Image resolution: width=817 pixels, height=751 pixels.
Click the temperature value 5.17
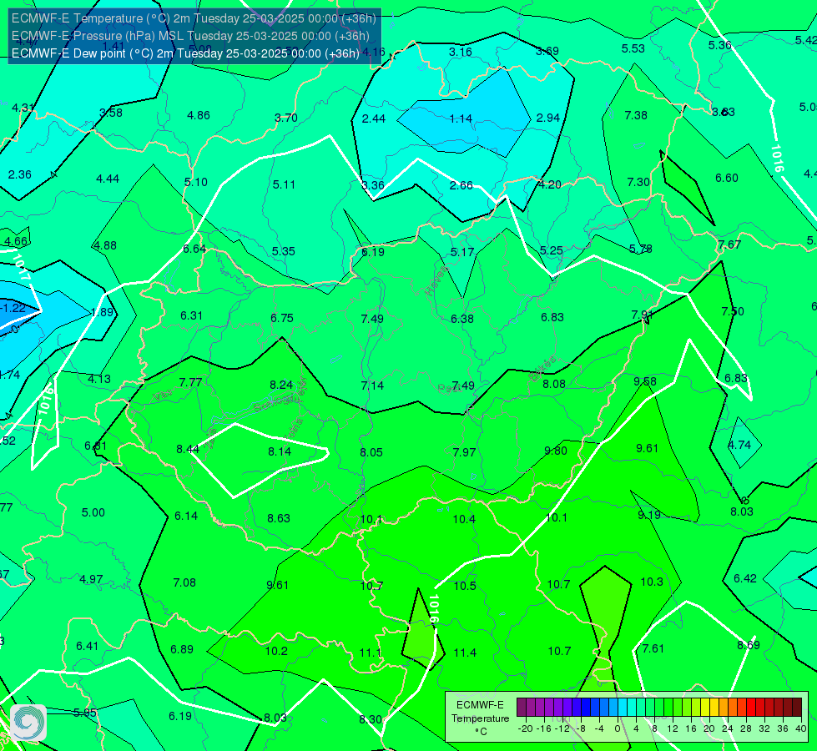tap(462, 252)
